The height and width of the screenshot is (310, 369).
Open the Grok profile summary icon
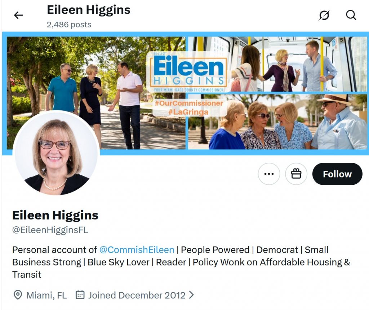click(324, 15)
